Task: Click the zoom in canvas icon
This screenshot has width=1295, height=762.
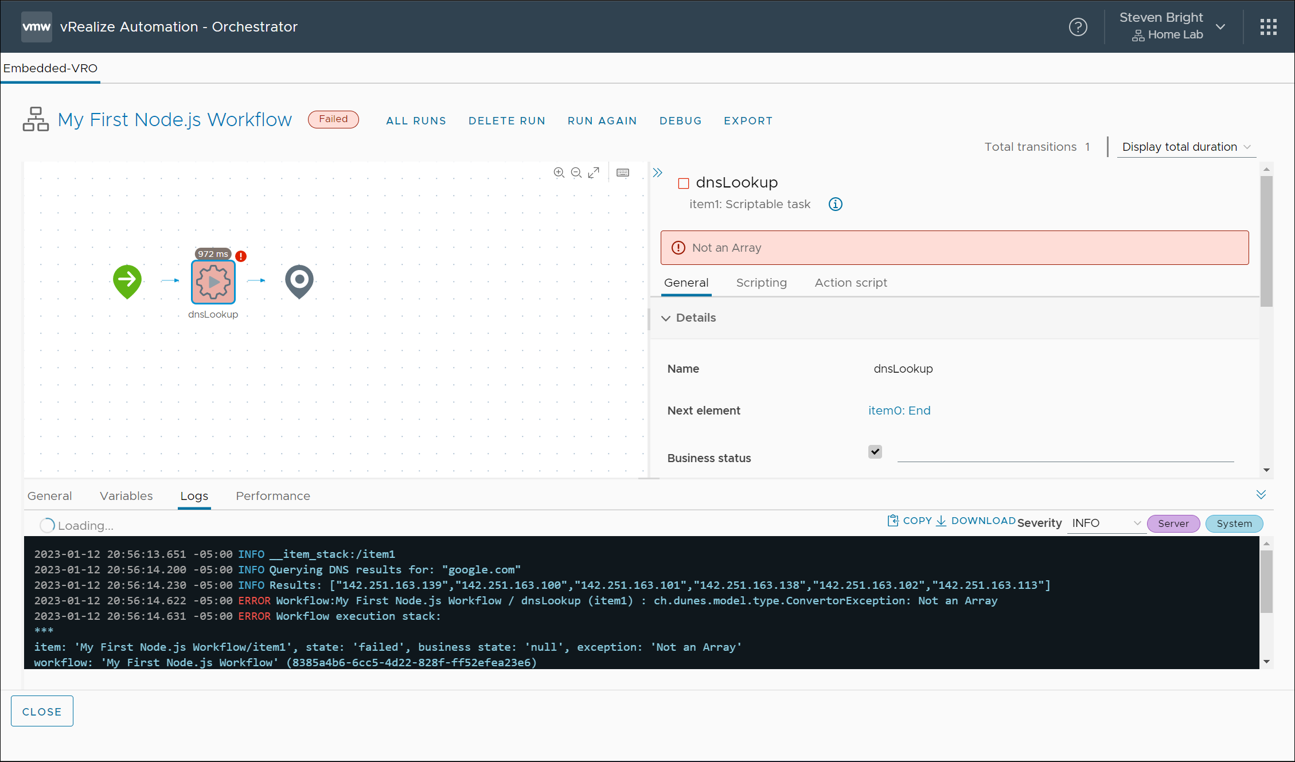Action: coord(559,173)
